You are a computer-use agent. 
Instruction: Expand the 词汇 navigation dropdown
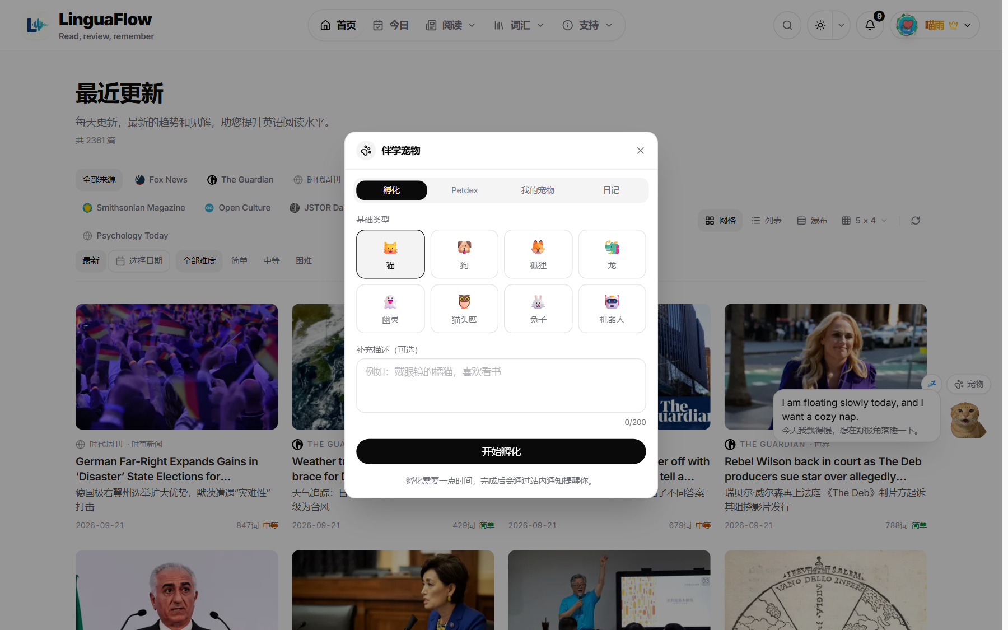tap(519, 25)
